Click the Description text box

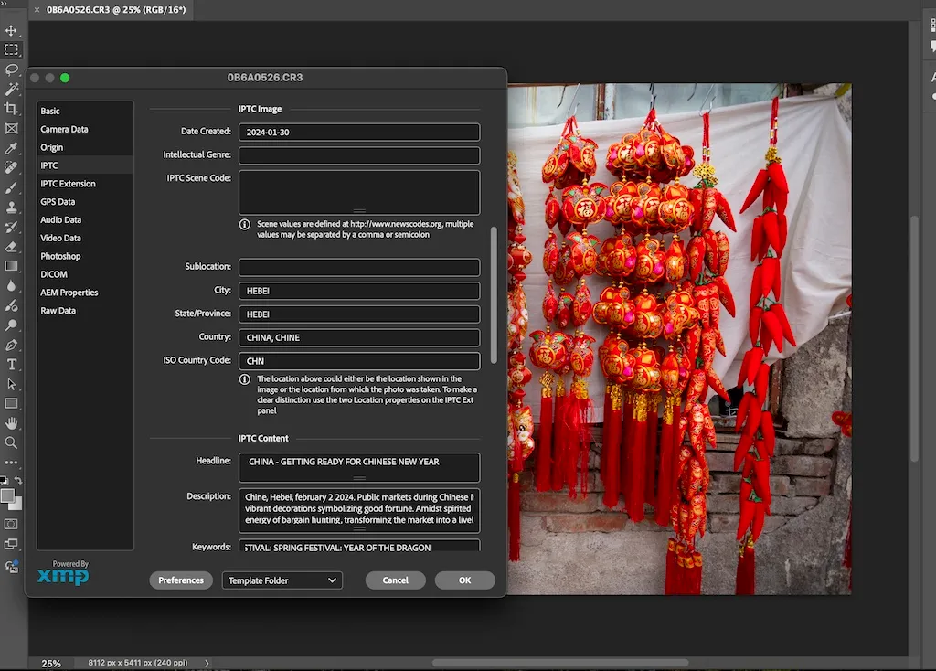pos(359,510)
